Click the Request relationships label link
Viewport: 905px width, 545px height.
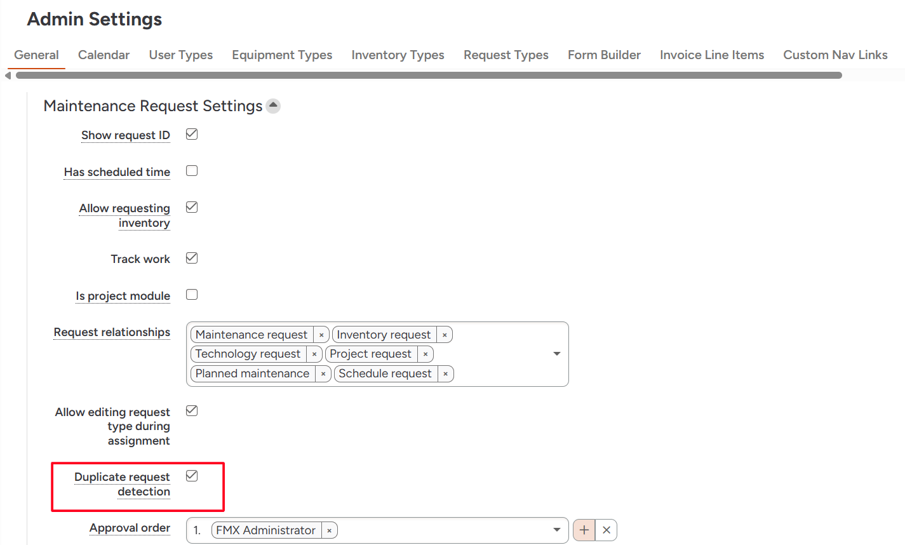[112, 332]
